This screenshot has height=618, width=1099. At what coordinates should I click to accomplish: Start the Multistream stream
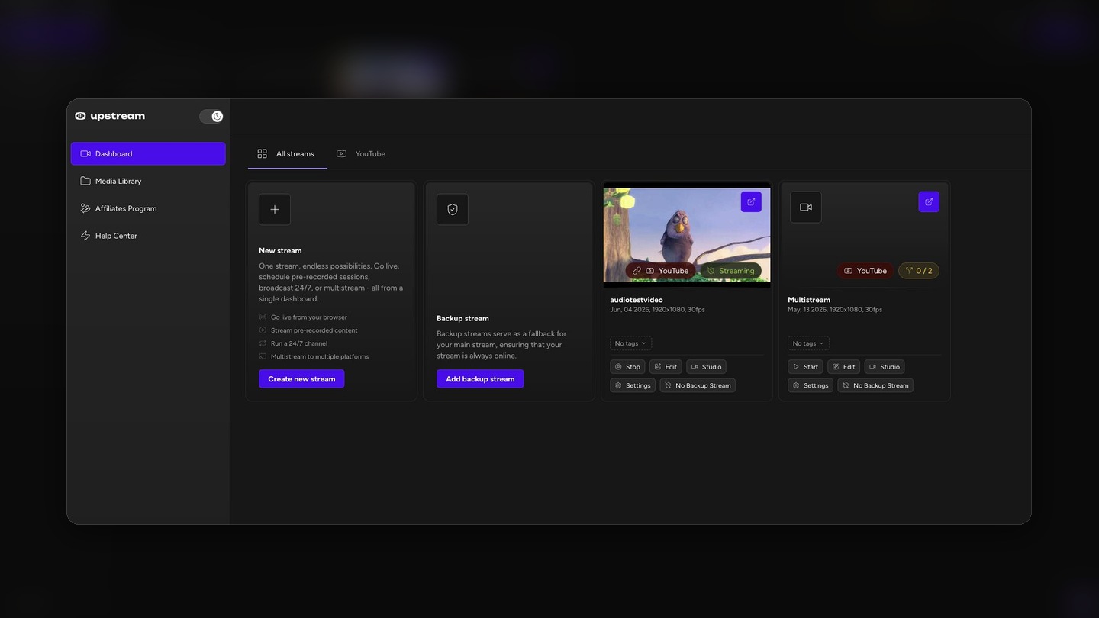click(805, 367)
